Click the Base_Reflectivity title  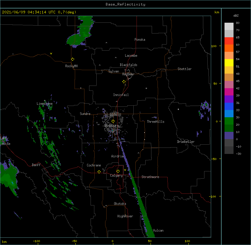click(x=125, y=4)
